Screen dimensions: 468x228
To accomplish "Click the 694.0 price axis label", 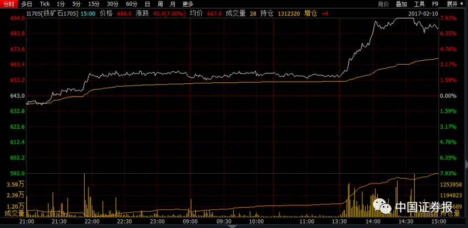I will click(18, 18).
